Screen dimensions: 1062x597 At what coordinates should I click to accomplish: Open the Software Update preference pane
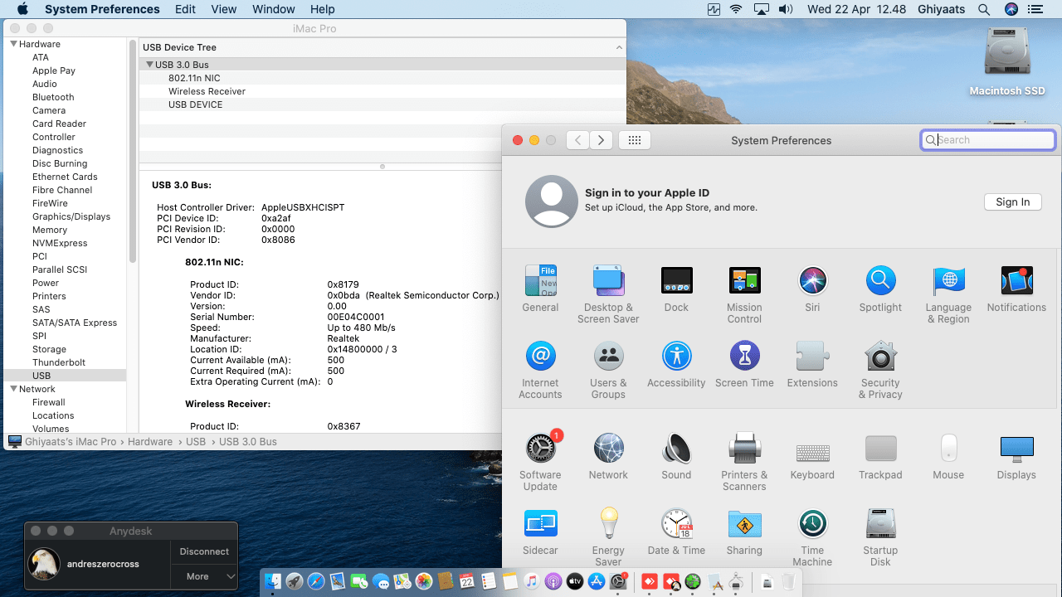point(540,449)
